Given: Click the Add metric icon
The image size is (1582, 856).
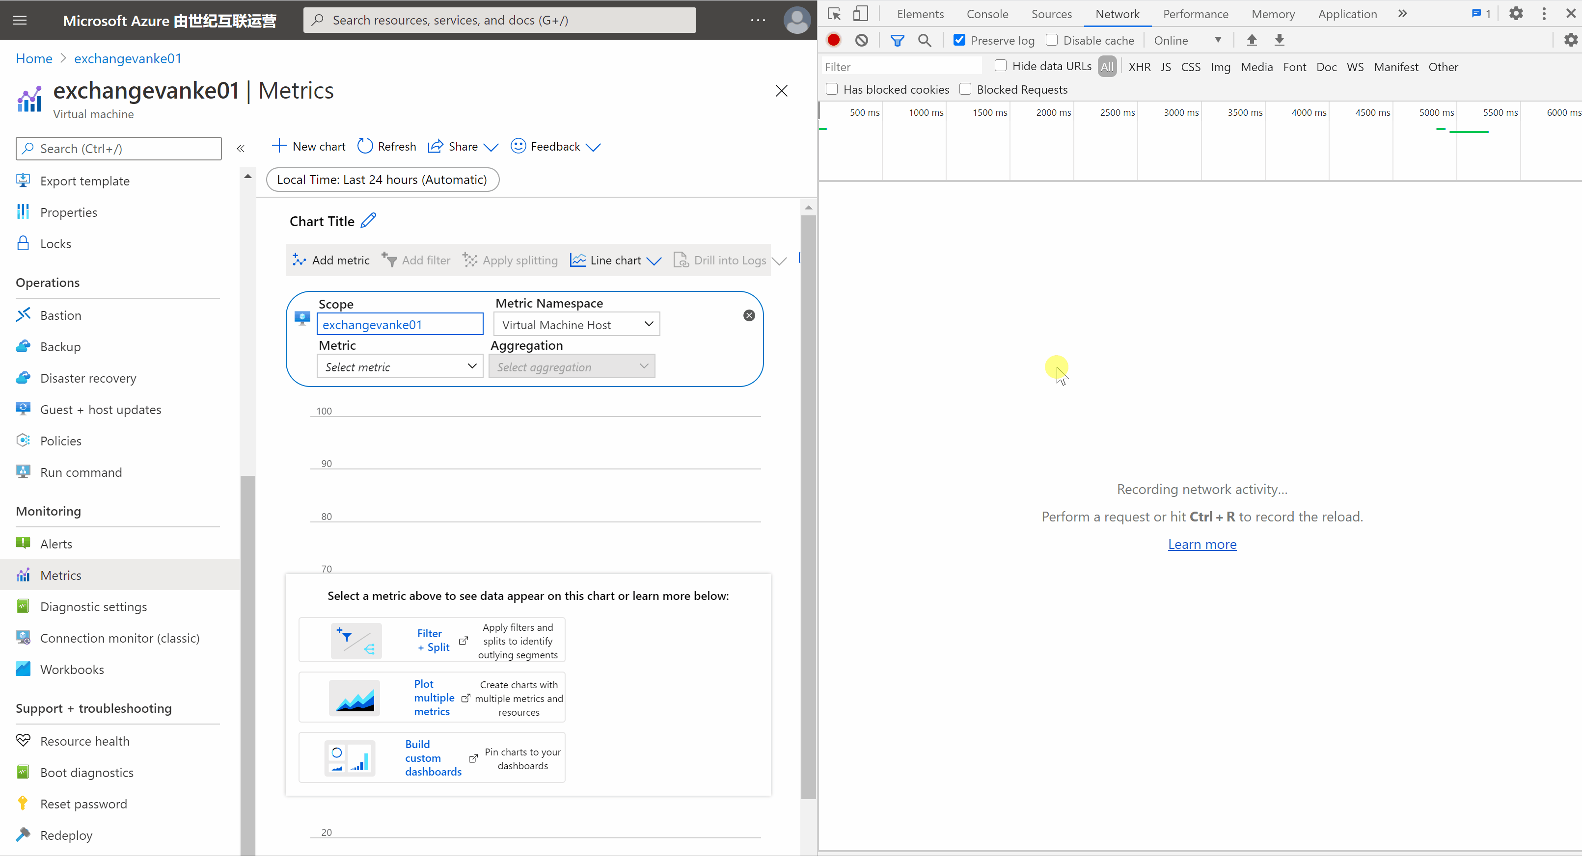Looking at the screenshot, I should coord(299,260).
